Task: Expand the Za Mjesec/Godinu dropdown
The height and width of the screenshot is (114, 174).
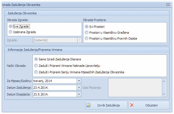Action: 78,81
